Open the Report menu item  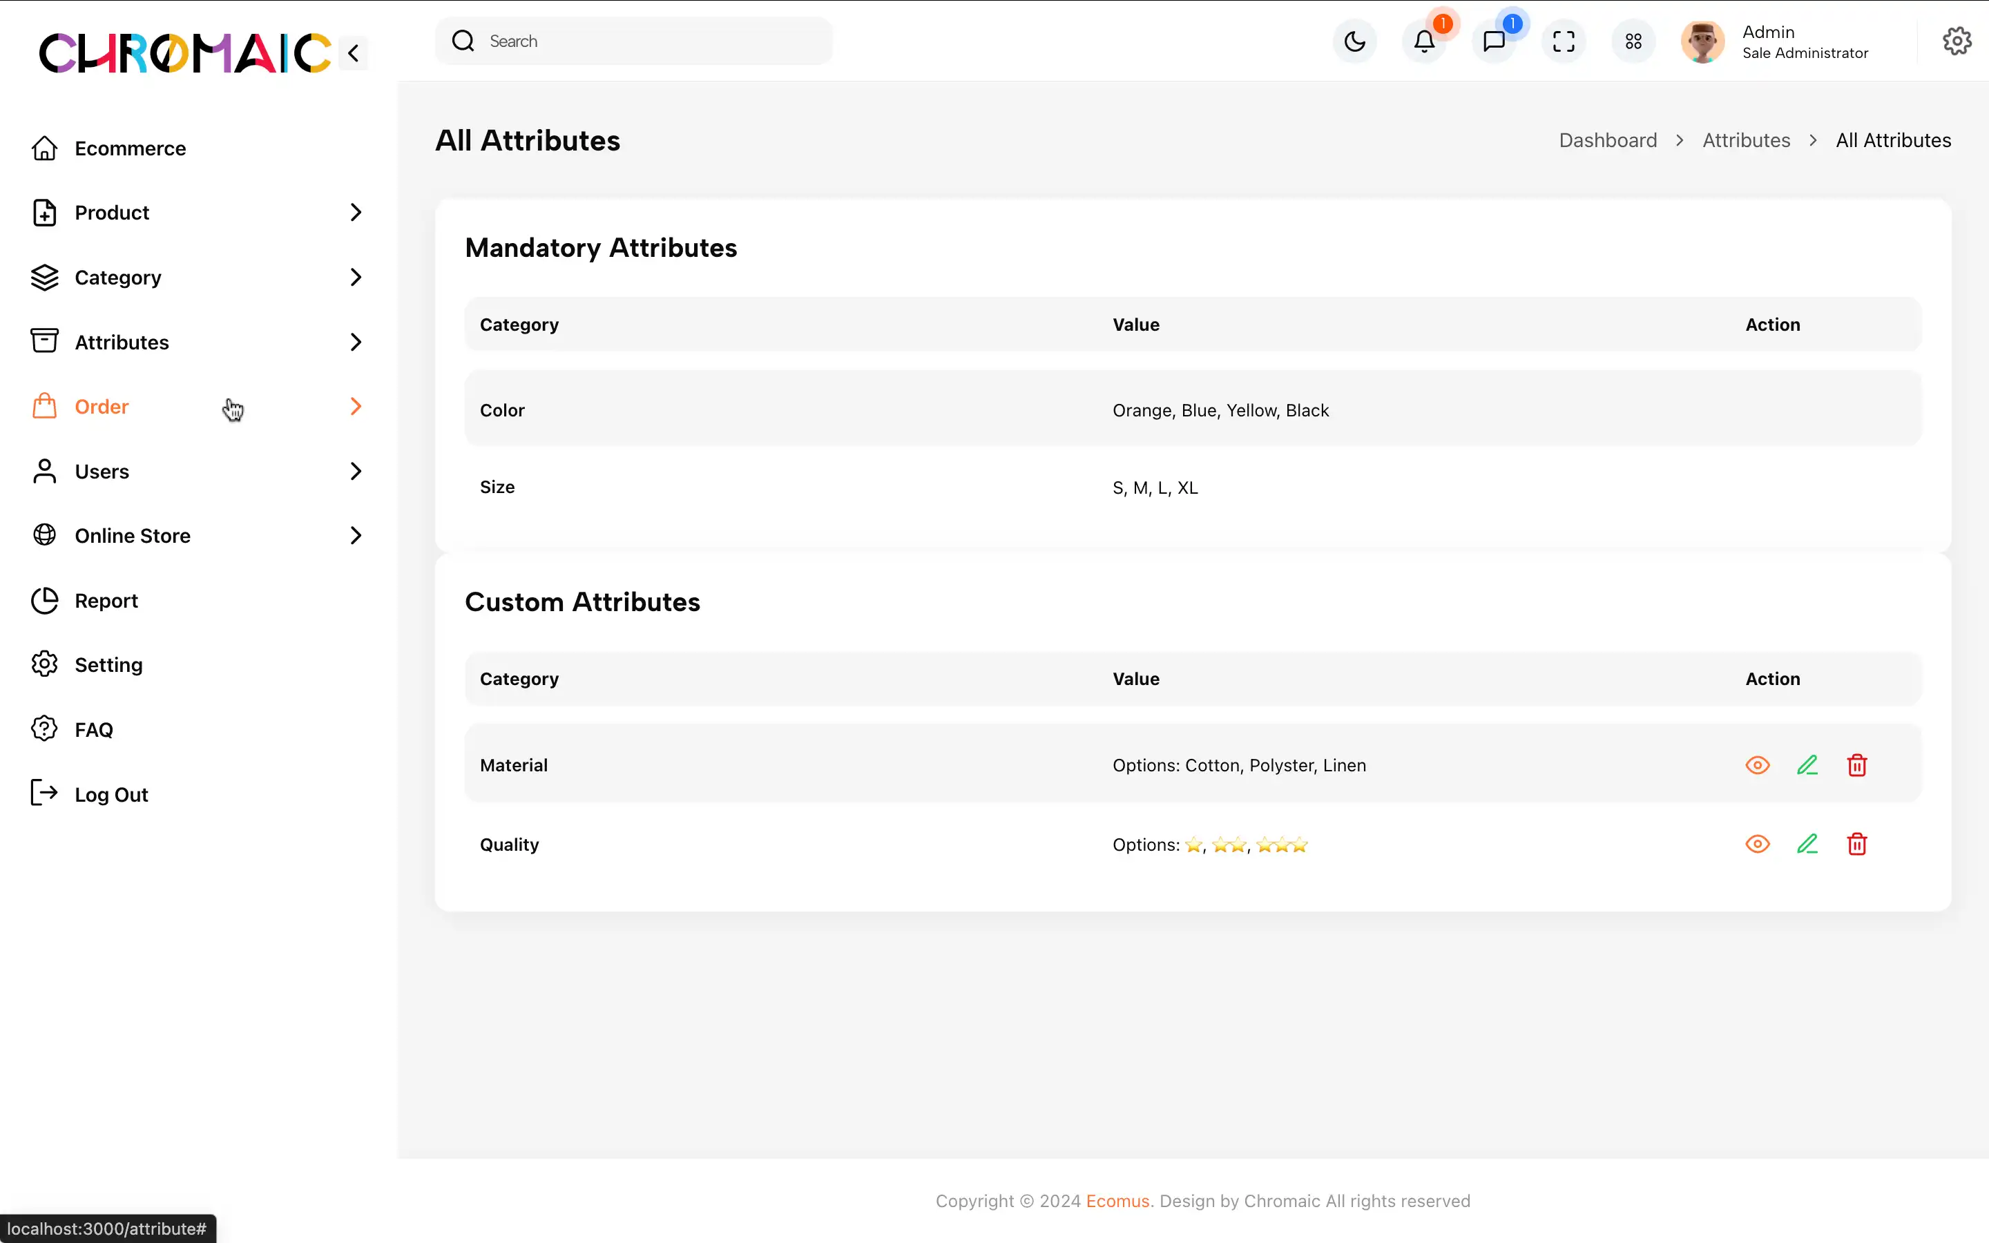[106, 601]
